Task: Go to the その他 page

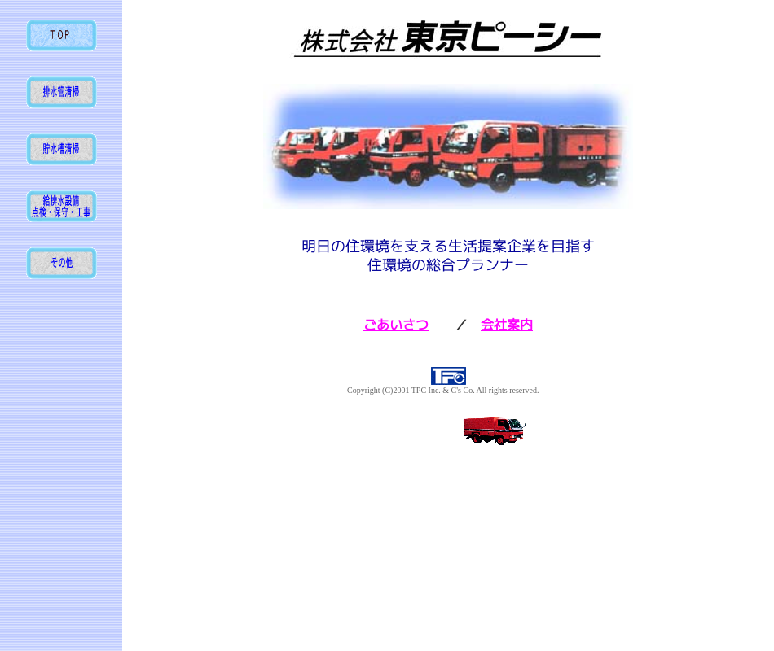Action: tap(61, 263)
